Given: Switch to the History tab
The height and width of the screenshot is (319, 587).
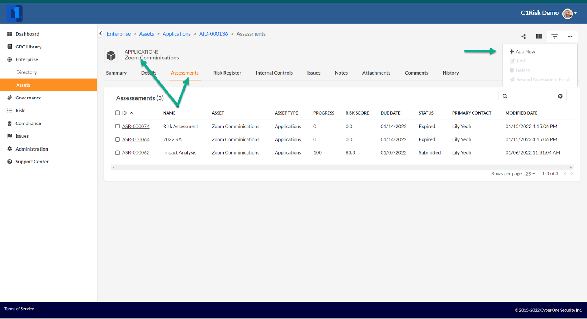Looking at the screenshot, I should coord(451,73).
